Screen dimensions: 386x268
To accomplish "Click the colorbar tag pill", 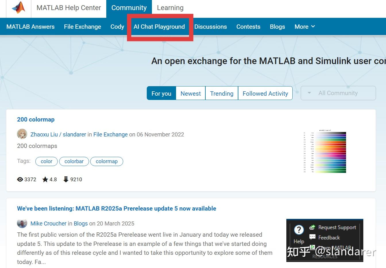I will point(74,161).
